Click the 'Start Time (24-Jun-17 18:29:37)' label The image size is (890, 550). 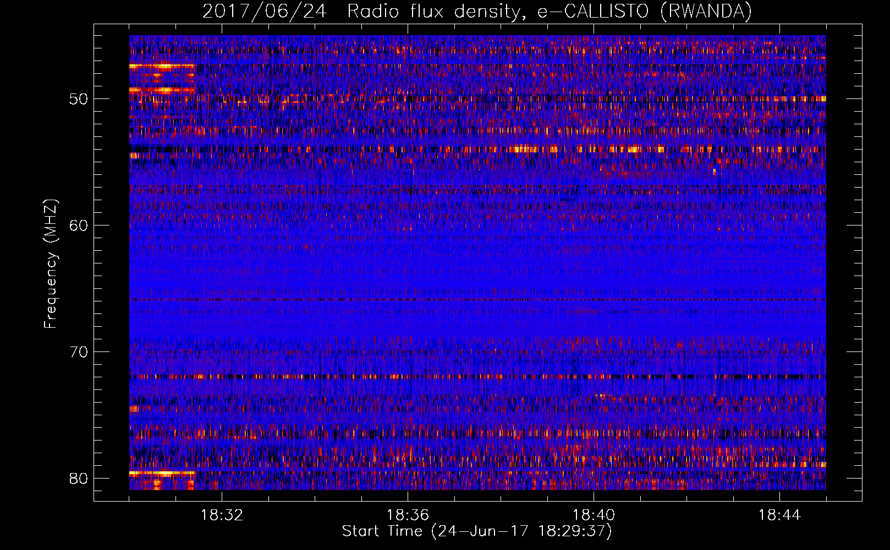[477, 531]
